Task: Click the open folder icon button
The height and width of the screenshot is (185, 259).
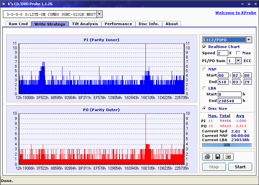Action: click(228, 157)
